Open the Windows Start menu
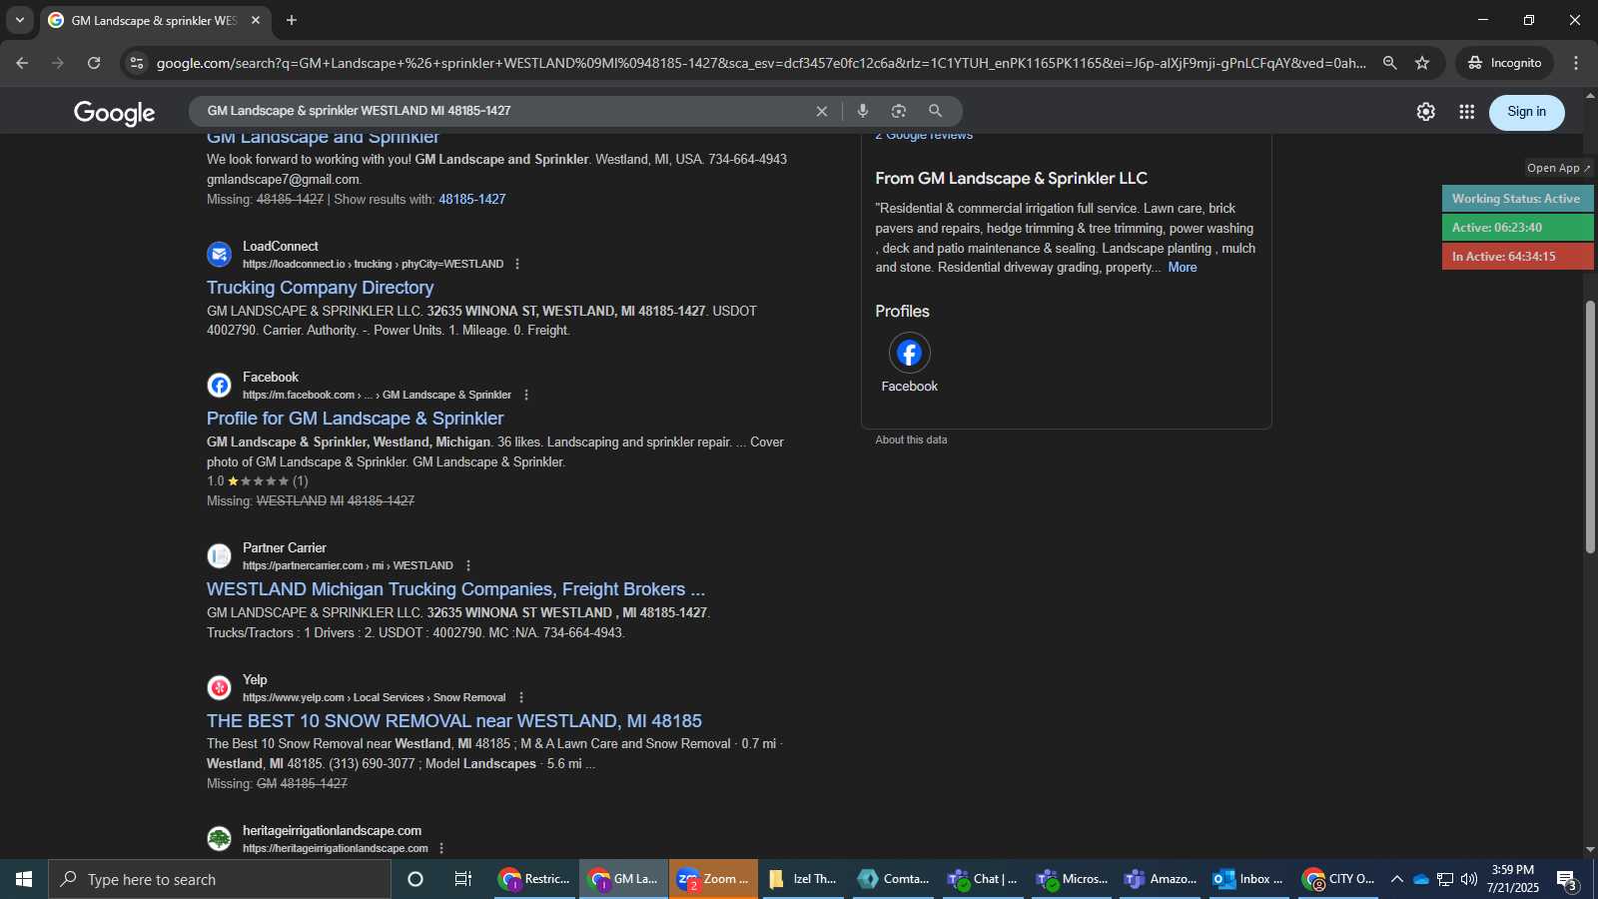This screenshot has height=899, width=1598. [x=24, y=879]
